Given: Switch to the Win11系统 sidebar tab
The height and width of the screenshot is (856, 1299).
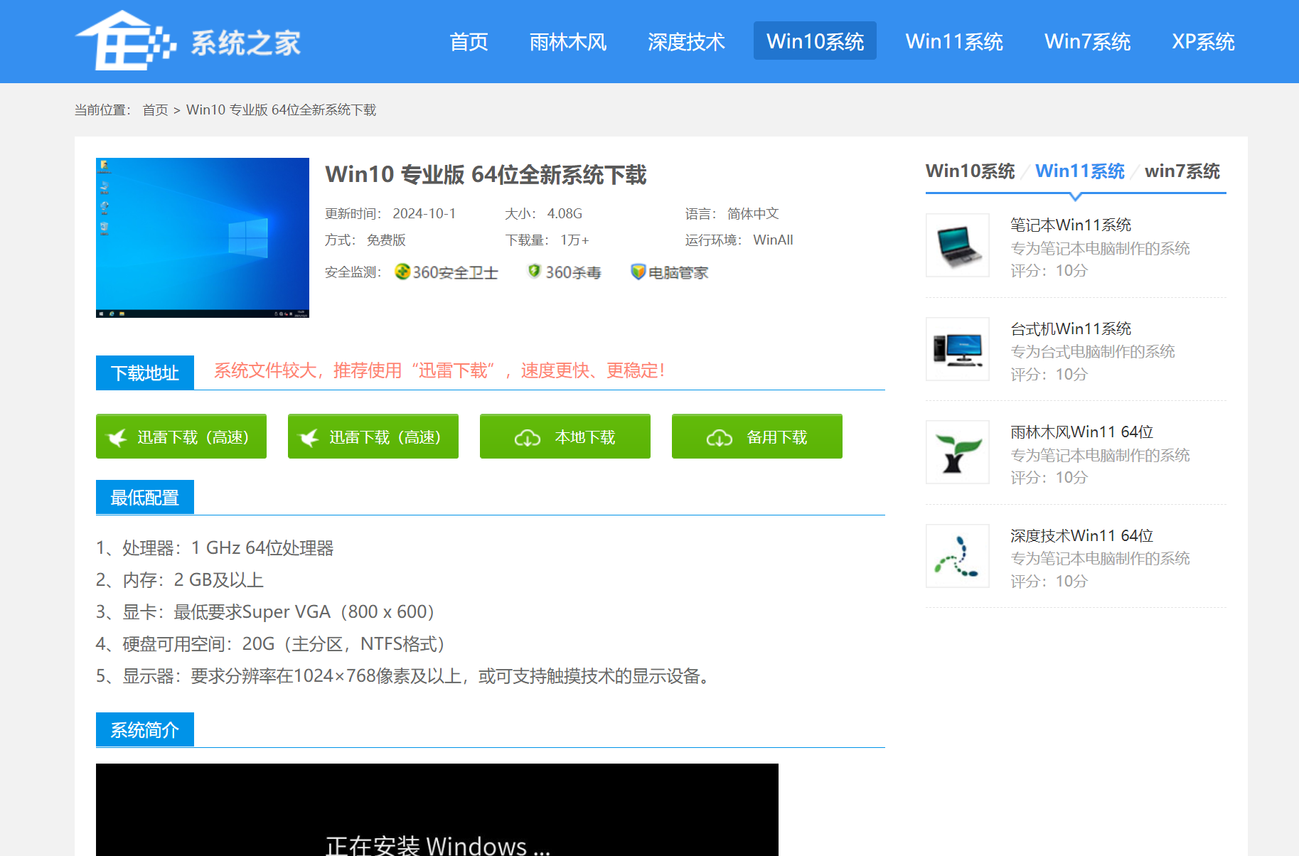Looking at the screenshot, I should point(1079,171).
